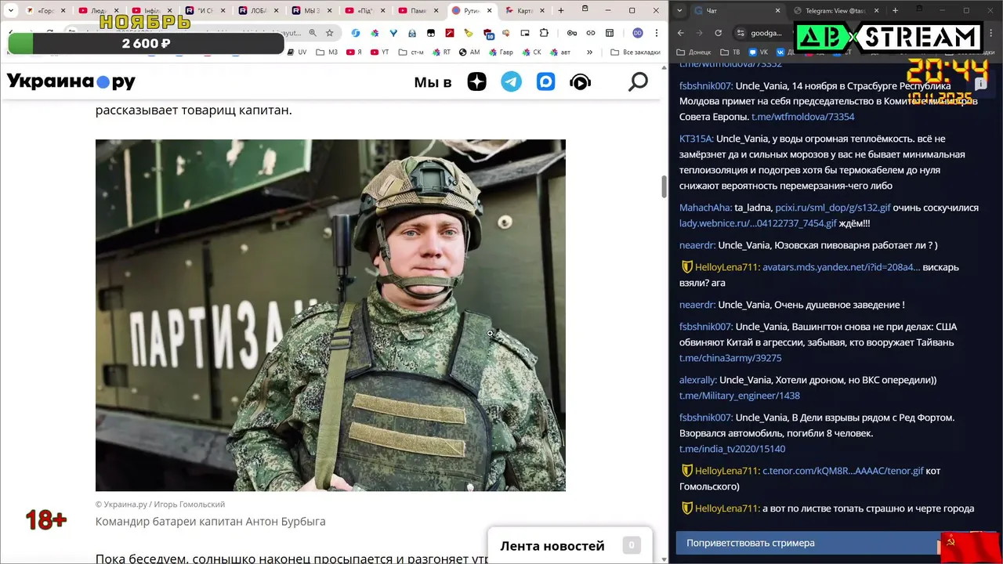This screenshot has width=1003, height=564.
Task: Close the active Рутин tab
Action: tap(490, 11)
